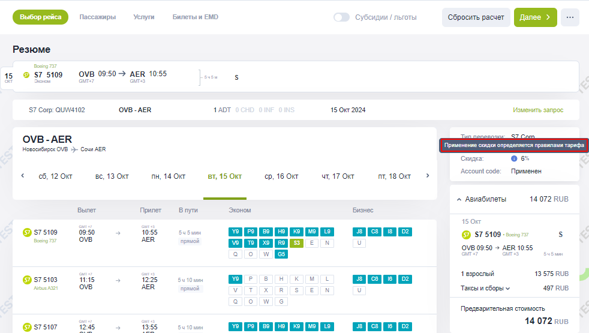Select date пн, 14 Окт

coord(169,176)
